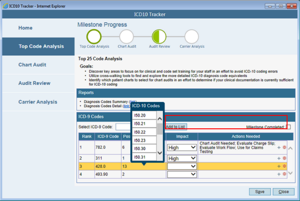Close the ICD10 Tracker window
The width and height of the screenshot is (300, 201).
point(292,6)
